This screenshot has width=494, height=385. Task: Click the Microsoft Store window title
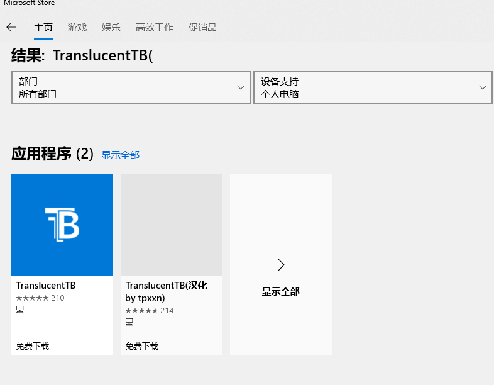(30, 3)
